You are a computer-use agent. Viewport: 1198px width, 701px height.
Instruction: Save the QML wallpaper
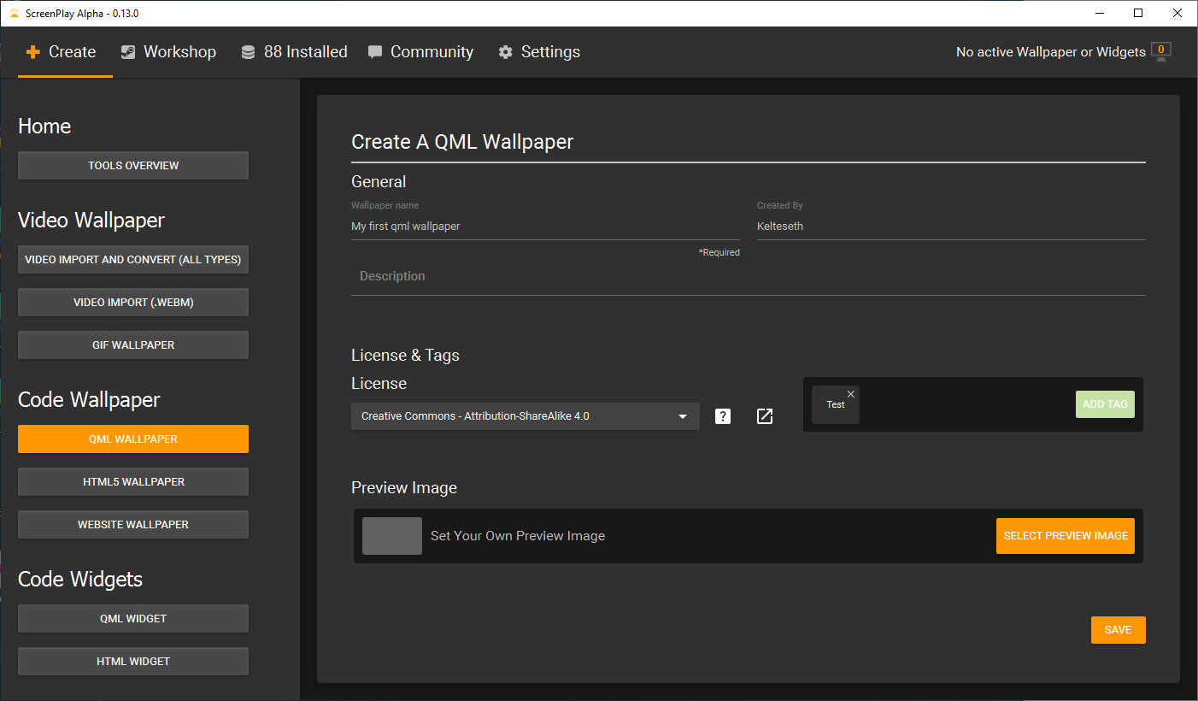click(x=1118, y=630)
